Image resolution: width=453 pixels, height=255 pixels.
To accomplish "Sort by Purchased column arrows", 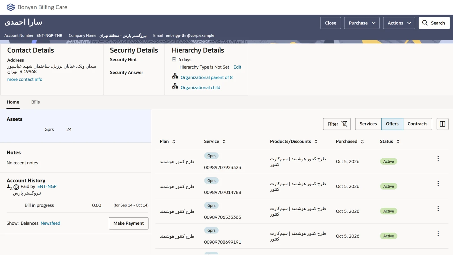I will pyautogui.click(x=362, y=142).
